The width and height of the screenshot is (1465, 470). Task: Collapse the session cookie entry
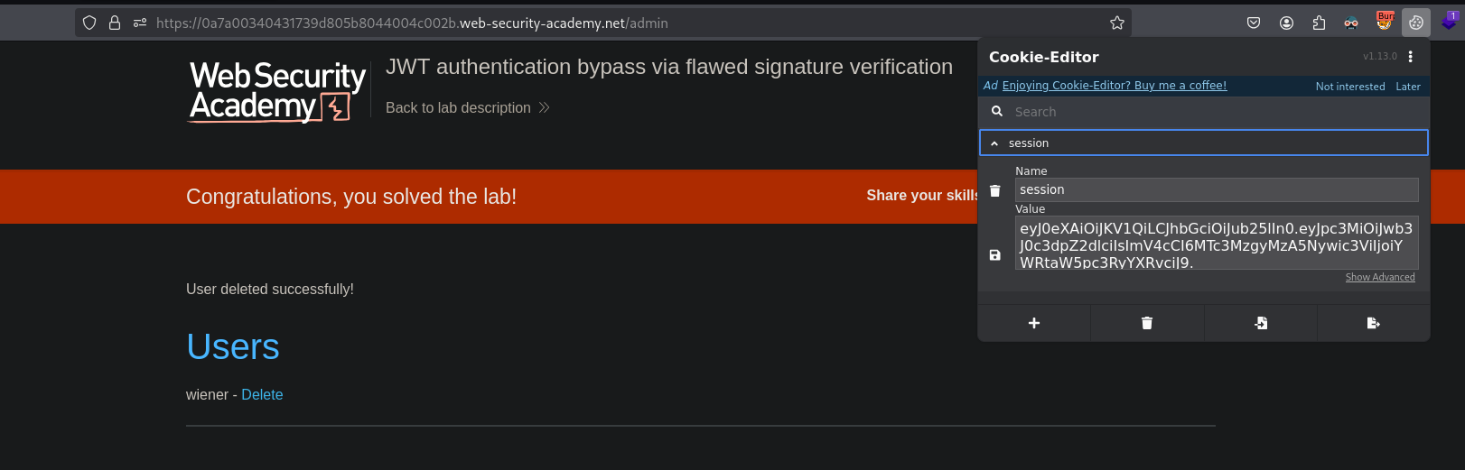pos(994,143)
